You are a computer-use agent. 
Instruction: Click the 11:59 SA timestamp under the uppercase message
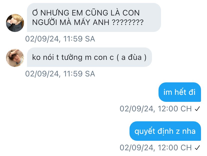click(x=60, y=39)
